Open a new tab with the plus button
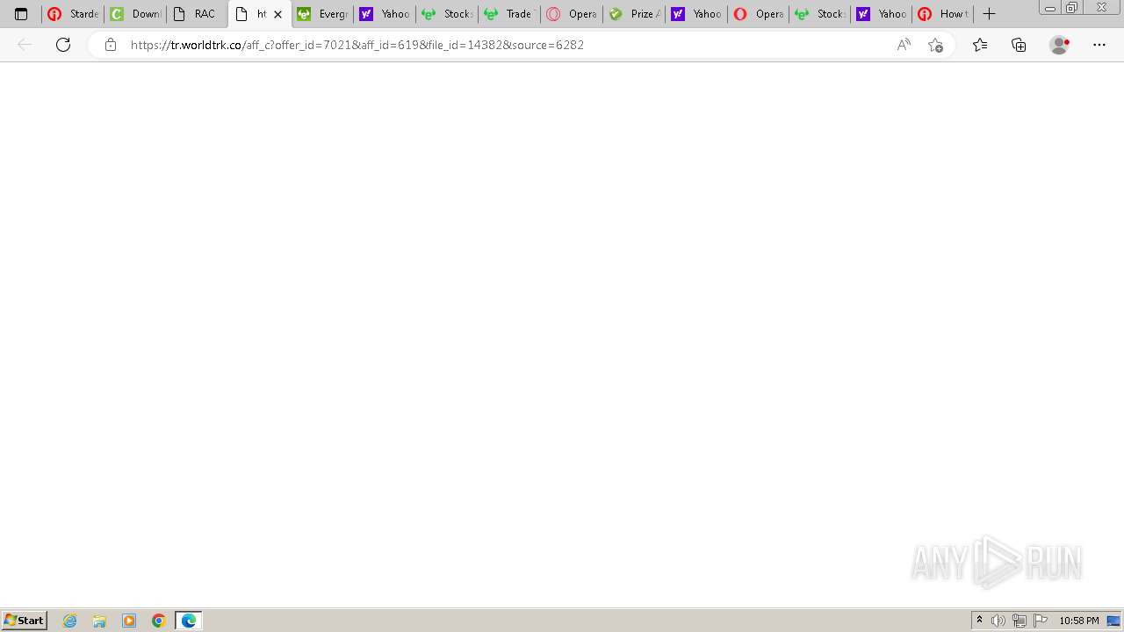Screen dimensions: 1124x632 tap(989, 14)
